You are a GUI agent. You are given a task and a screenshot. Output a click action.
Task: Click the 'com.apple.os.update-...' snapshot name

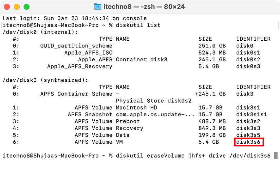(155, 115)
